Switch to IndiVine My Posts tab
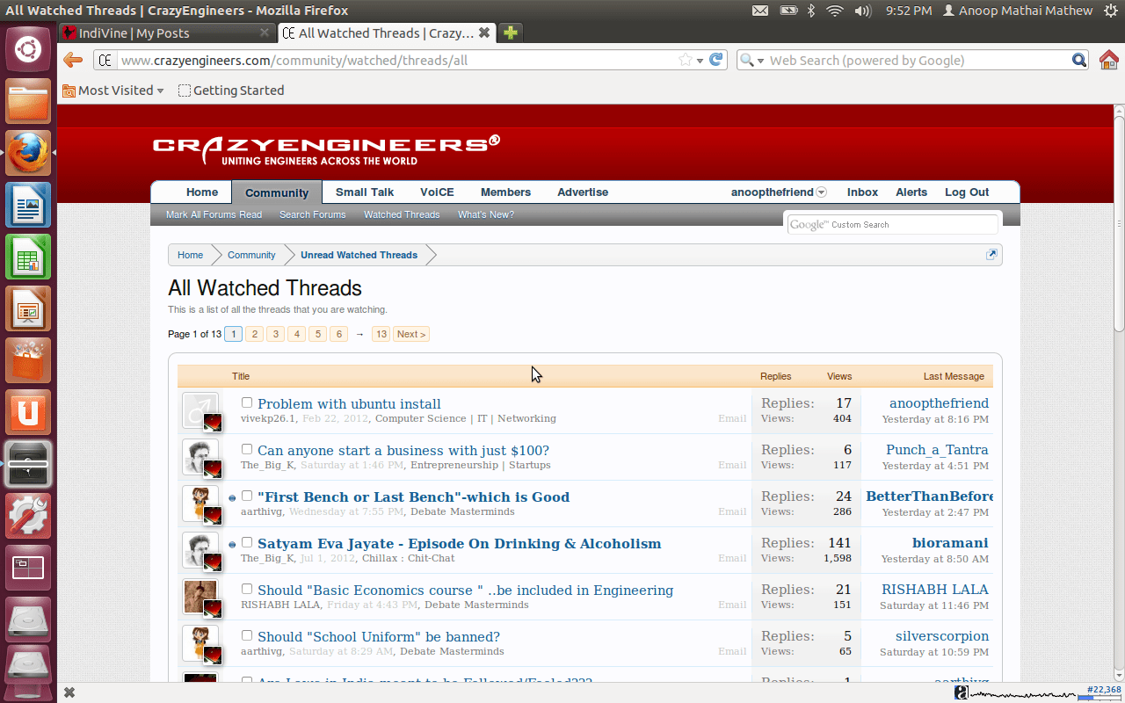This screenshot has height=703, width=1125. coord(165,33)
